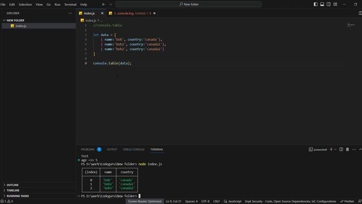Click the powershell terminal profile label

click(318, 150)
